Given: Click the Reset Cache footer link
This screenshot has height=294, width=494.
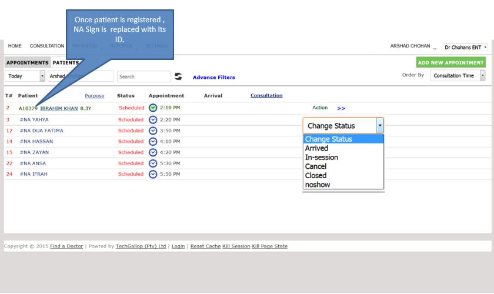Looking at the screenshot, I should pos(205,246).
